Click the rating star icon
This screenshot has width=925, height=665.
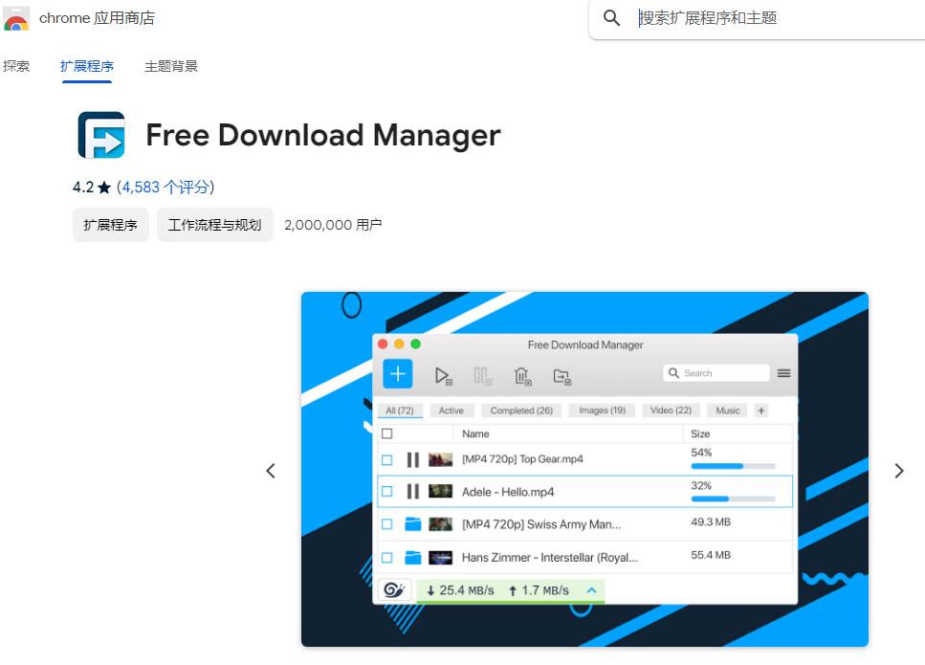[104, 188]
